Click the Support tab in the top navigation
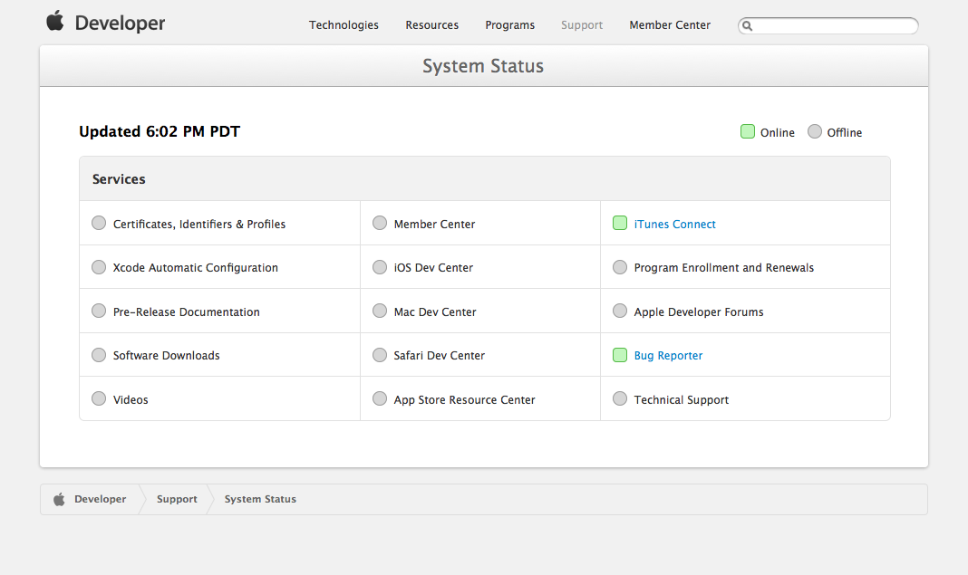This screenshot has height=575, width=968. click(x=581, y=25)
